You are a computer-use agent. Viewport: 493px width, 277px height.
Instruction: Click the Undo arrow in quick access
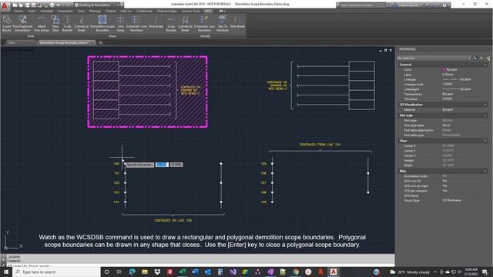(x=59, y=5)
